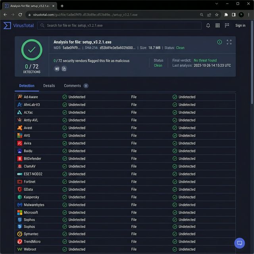254x254 pixels.
Task: Click the browser back arrow
Action: tap(5, 15)
